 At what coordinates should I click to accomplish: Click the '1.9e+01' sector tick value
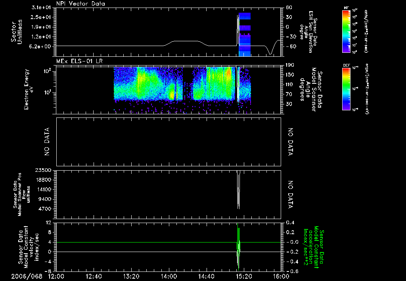(41, 27)
